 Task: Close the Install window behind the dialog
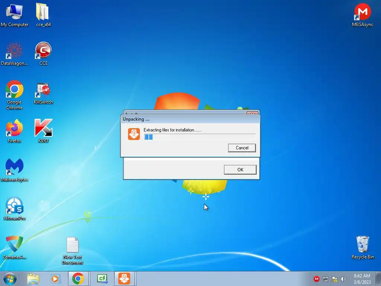coord(252,113)
